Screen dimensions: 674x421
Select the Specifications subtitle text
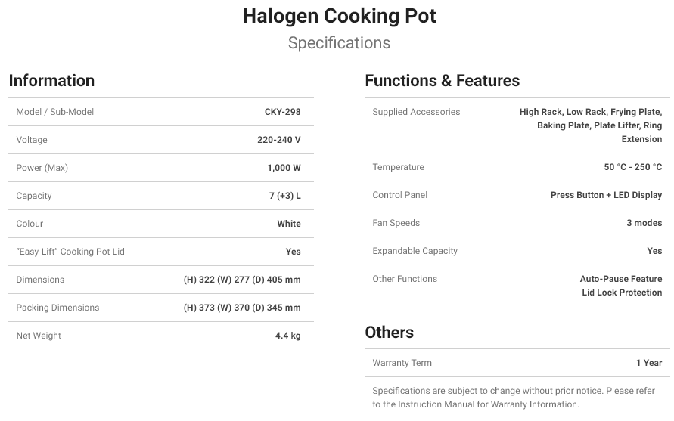[339, 43]
